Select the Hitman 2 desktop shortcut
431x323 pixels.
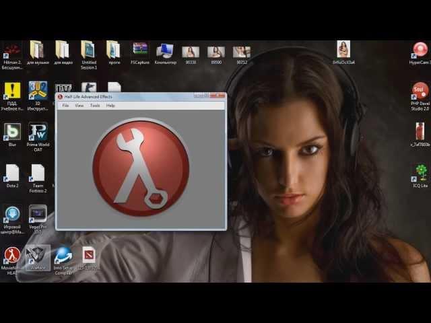[x=12, y=55]
